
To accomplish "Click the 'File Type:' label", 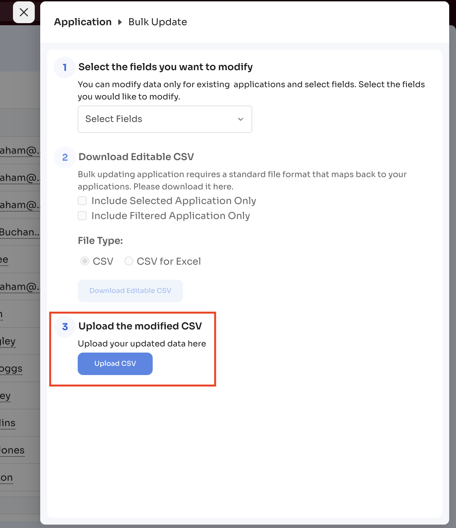I will coord(100,241).
